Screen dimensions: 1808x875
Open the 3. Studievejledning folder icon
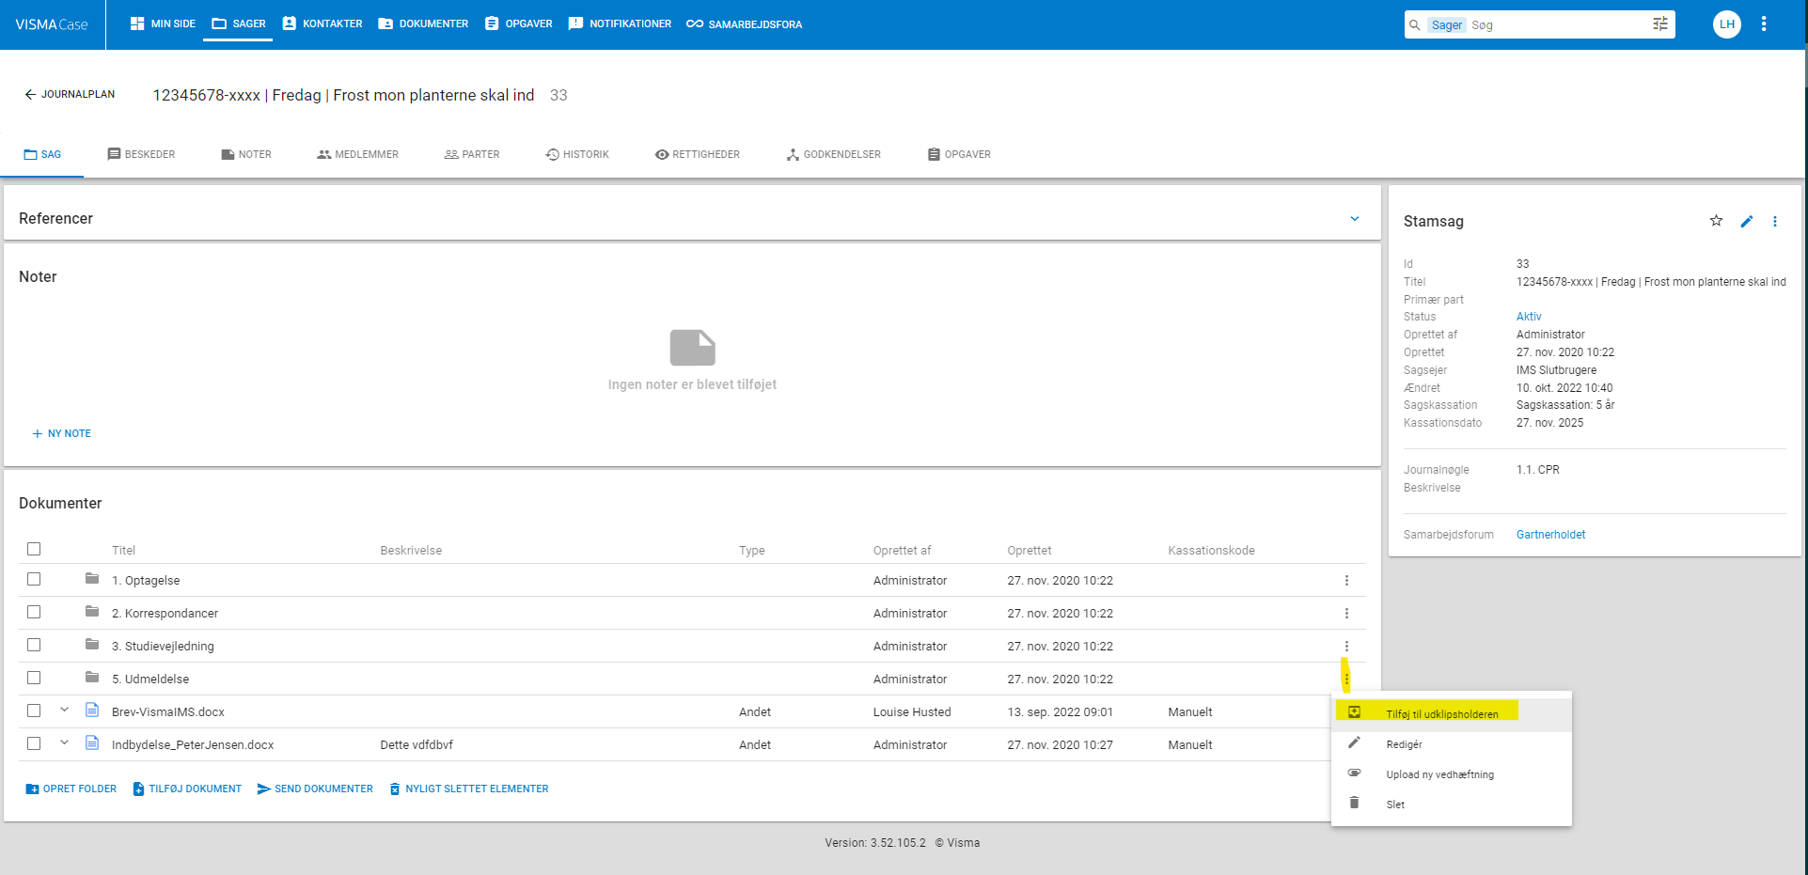[92, 645]
